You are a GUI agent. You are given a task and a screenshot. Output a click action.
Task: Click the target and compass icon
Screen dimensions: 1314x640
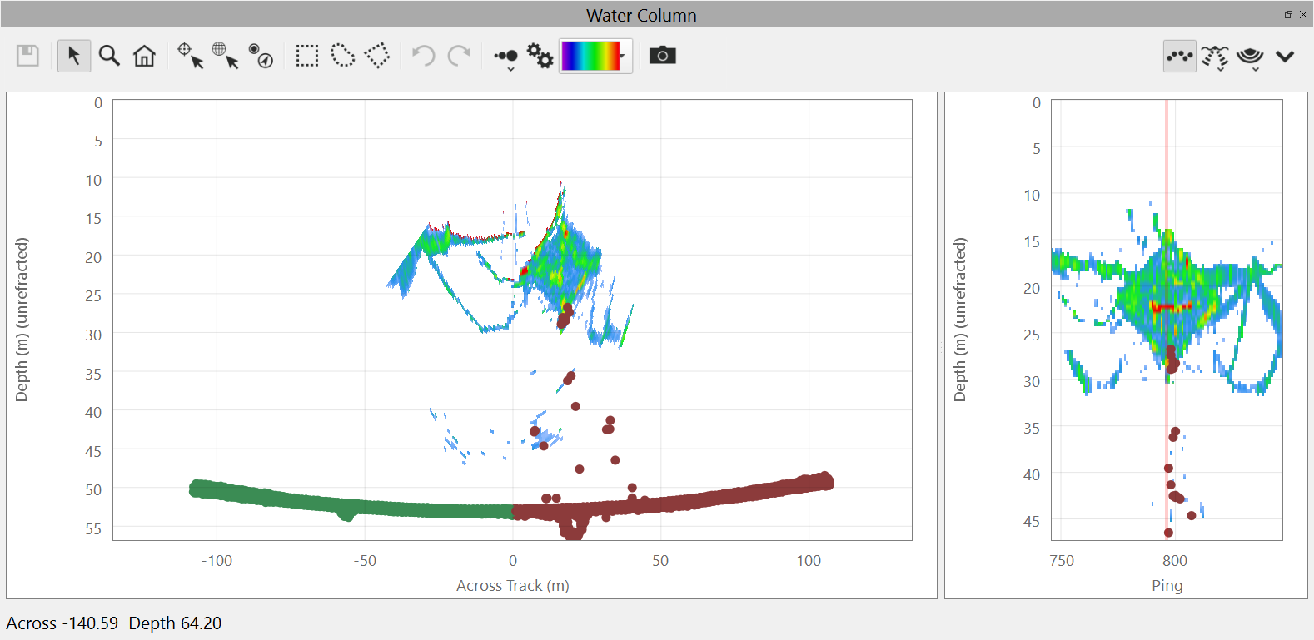tap(261, 56)
